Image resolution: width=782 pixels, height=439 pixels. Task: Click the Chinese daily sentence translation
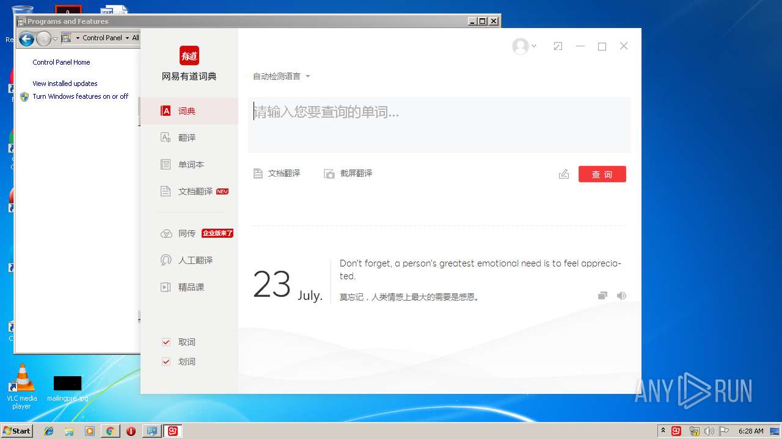(x=410, y=298)
